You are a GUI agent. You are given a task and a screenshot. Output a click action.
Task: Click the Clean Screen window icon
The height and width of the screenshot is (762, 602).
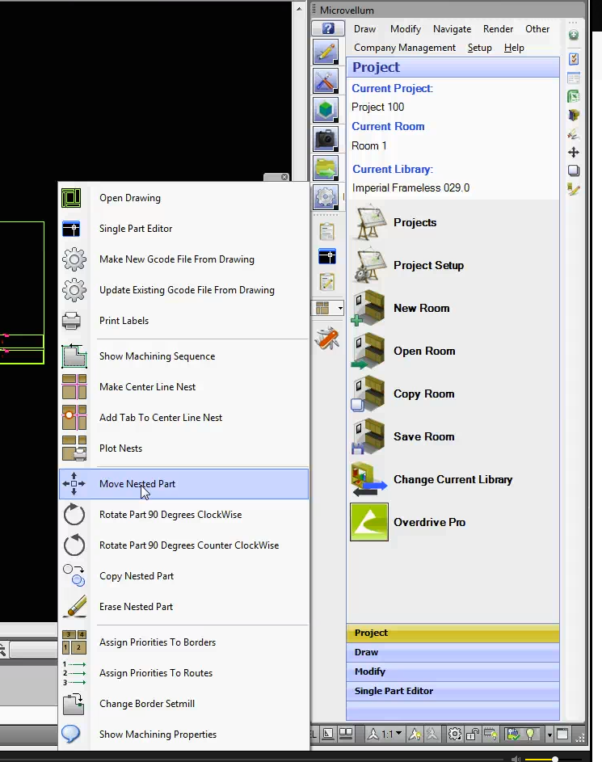(x=562, y=734)
